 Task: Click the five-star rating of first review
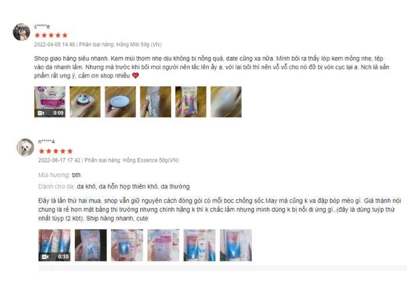tap(51, 36)
